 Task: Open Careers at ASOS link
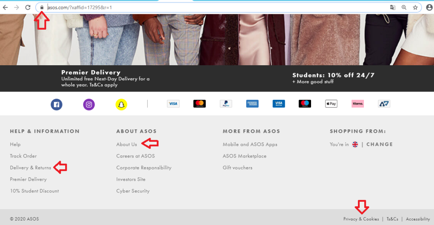[x=135, y=156]
